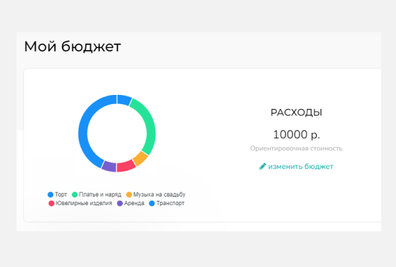Click the green dot next to Платье и наряд
The image size is (396, 267).
(75, 194)
